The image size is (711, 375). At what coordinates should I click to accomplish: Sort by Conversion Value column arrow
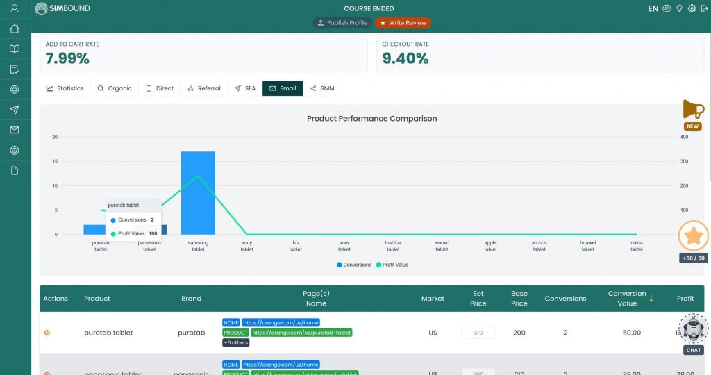[651, 299]
